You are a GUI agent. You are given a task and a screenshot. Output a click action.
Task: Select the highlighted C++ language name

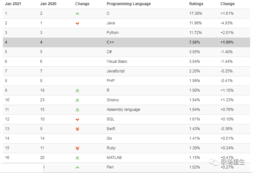click(x=110, y=42)
